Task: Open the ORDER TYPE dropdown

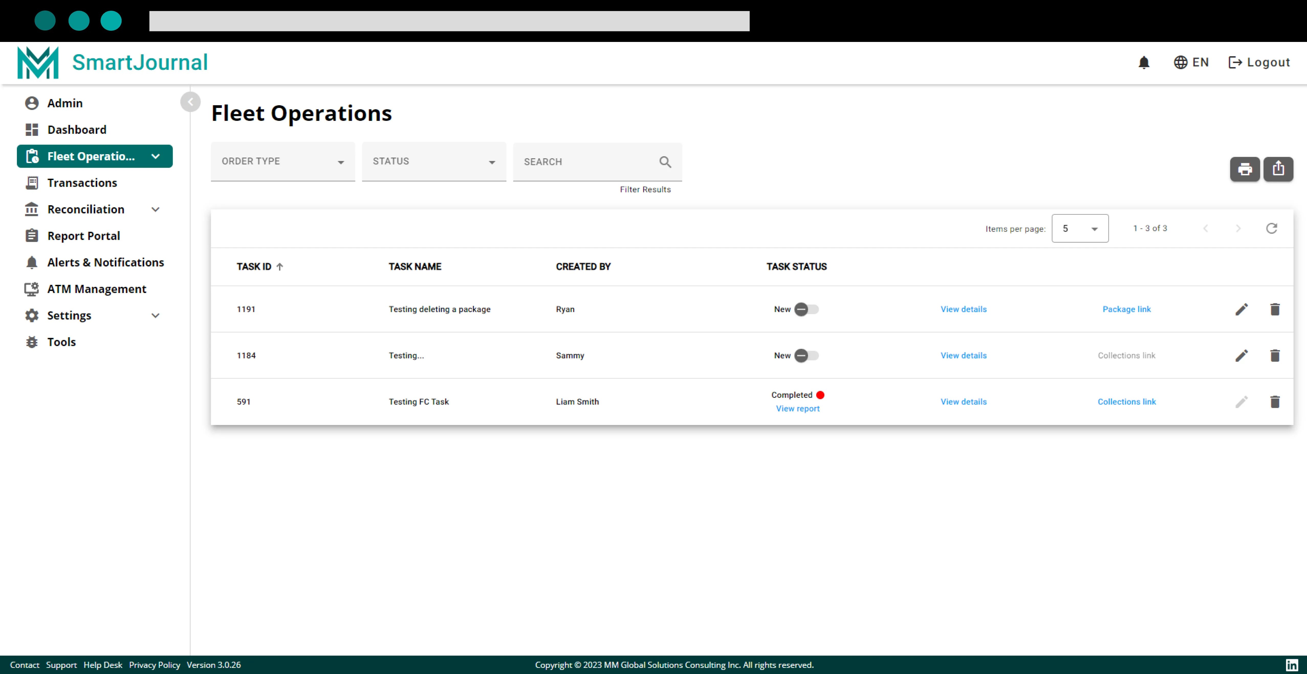Action: click(283, 162)
